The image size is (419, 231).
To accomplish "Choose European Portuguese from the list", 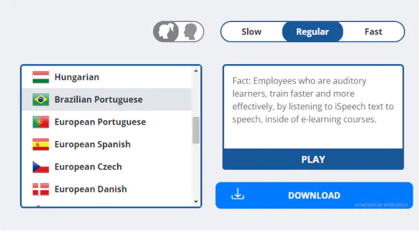I will point(106,122).
